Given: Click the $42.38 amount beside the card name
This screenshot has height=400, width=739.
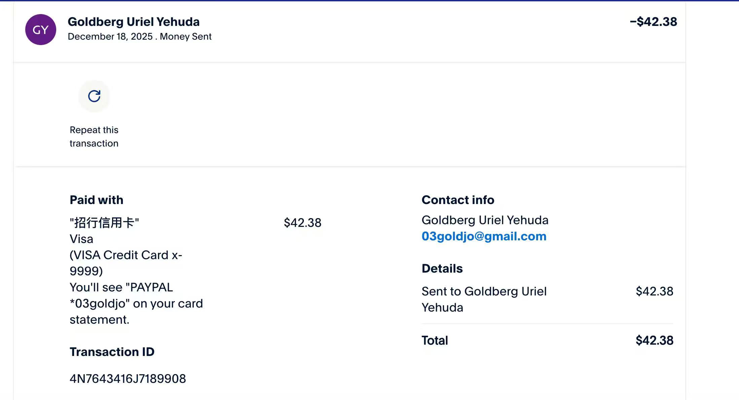Looking at the screenshot, I should coord(303,223).
